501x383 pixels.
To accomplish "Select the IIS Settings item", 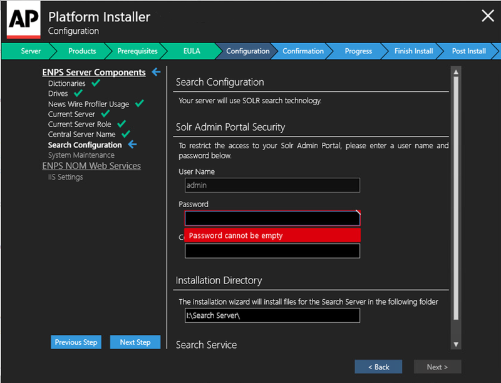I will pyautogui.click(x=65, y=177).
